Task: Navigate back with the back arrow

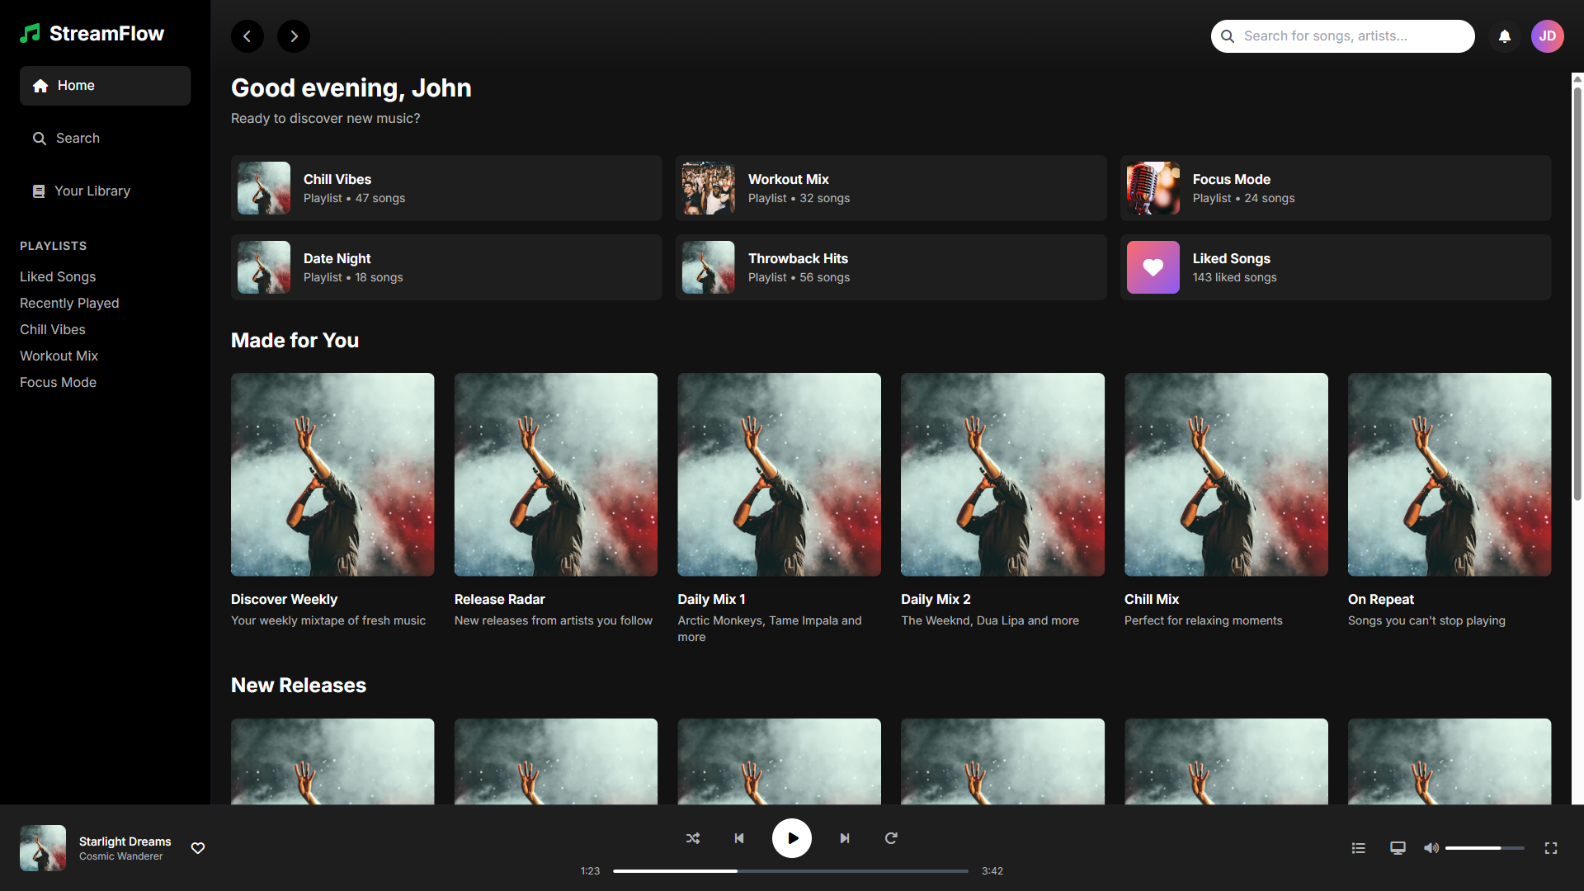Action: click(x=247, y=35)
